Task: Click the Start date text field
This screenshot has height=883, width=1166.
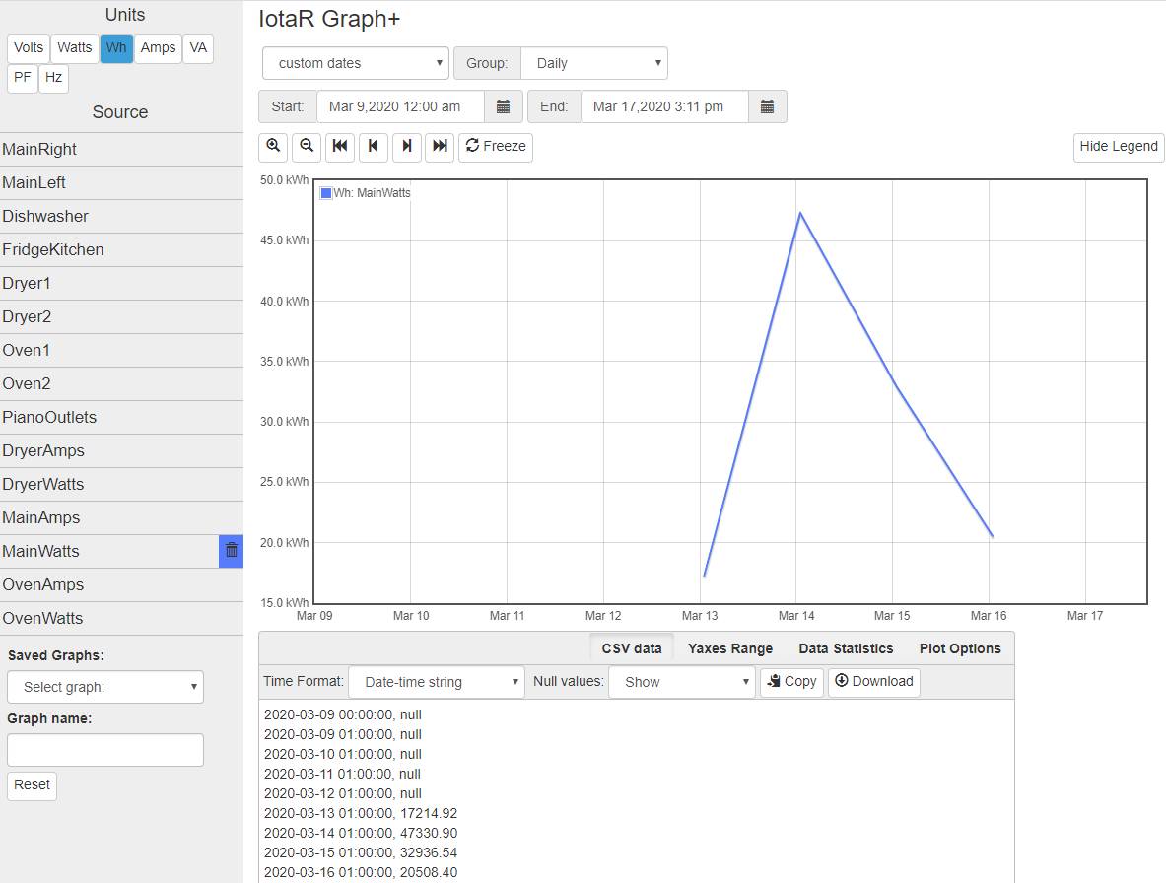Action: (401, 107)
